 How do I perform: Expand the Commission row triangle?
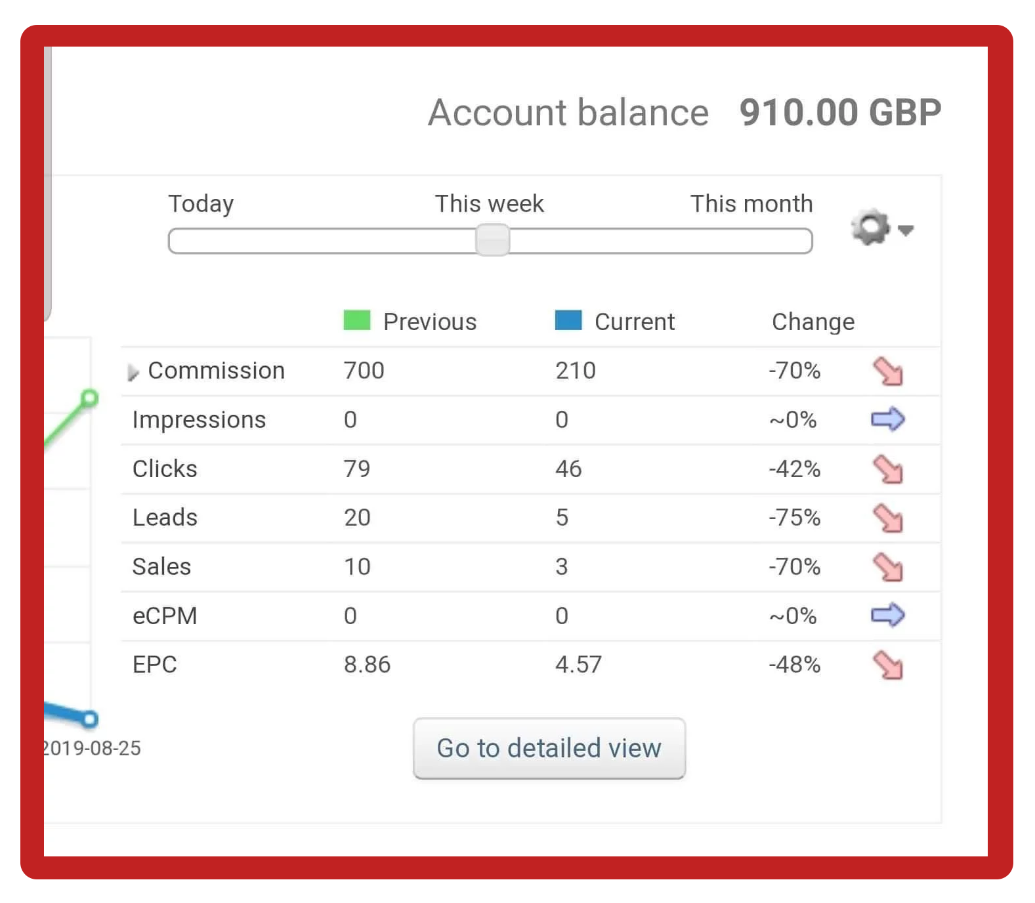[x=133, y=373]
